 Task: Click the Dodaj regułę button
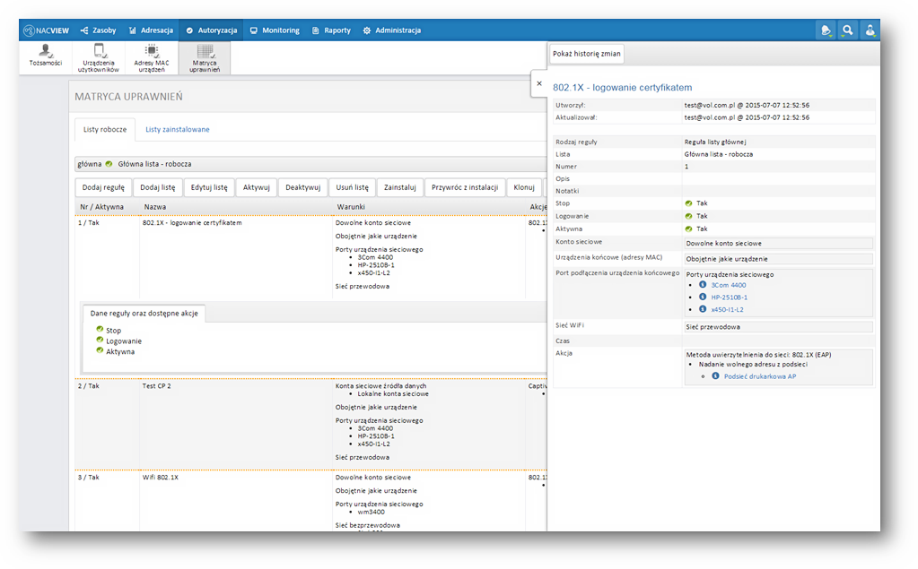tap(103, 187)
